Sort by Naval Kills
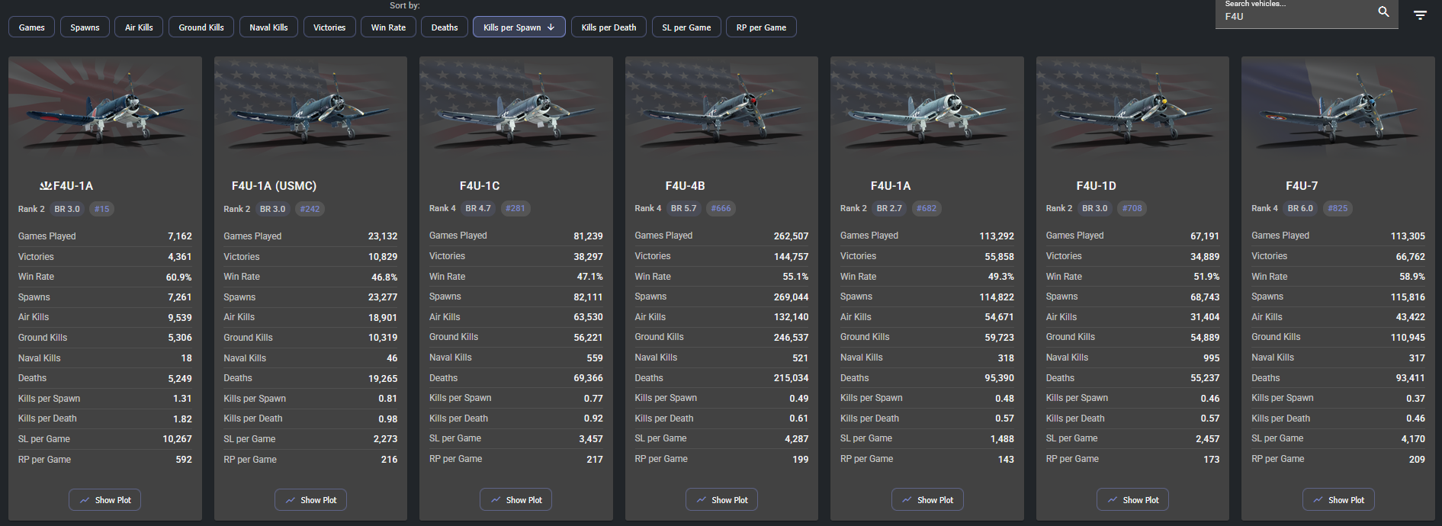This screenshot has height=526, width=1442. (268, 27)
